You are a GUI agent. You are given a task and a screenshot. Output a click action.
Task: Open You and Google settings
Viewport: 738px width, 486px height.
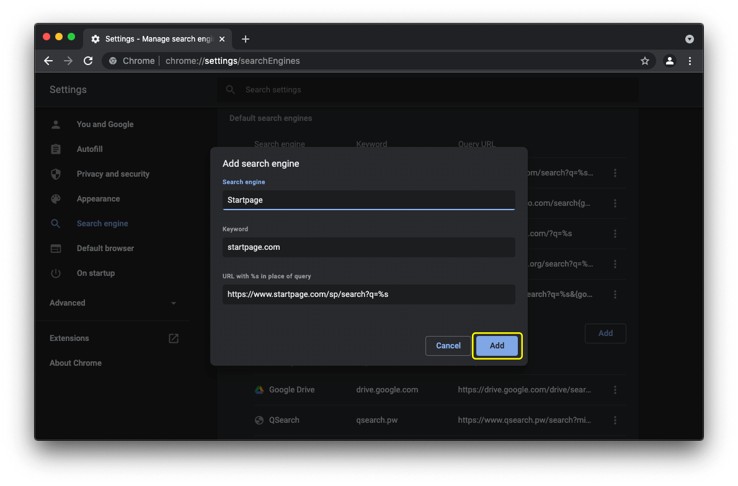105,124
